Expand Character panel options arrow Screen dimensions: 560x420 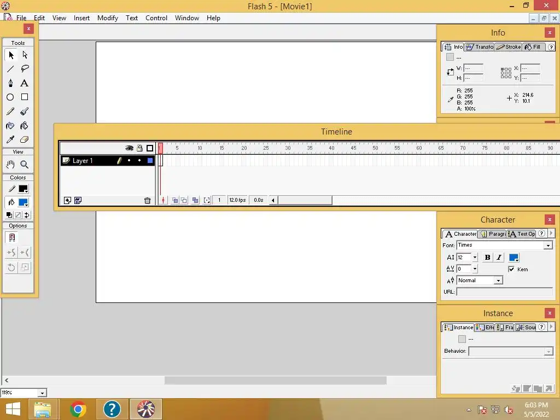click(x=551, y=233)
